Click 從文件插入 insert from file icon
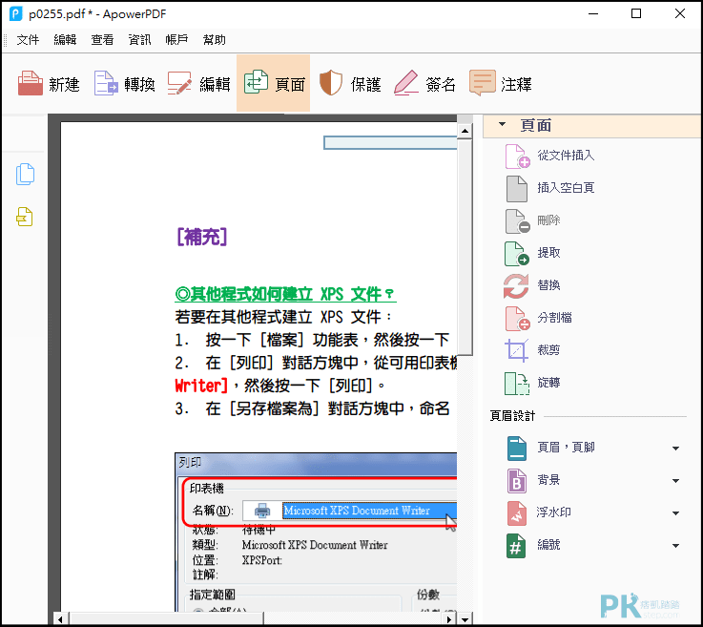This screenshot has width=703, height=627. pos(517,157)
